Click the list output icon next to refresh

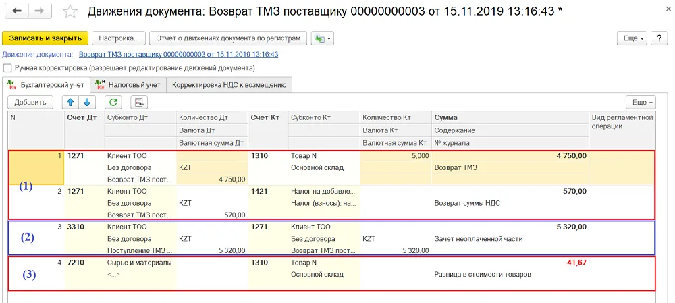[x=138, y=103]
